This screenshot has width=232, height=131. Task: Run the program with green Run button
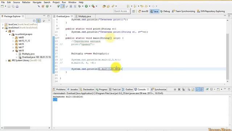tap(86, 6)
